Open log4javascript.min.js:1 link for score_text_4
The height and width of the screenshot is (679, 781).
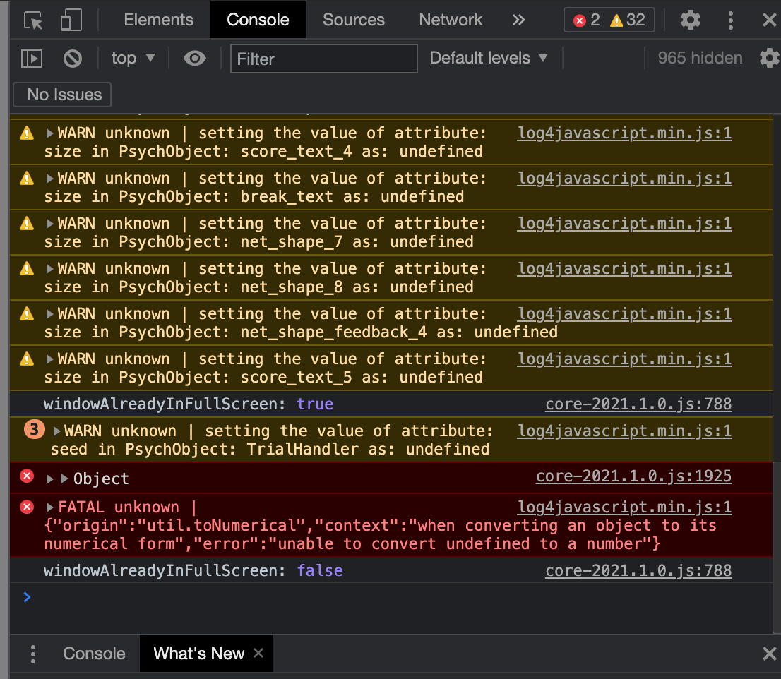click(625, 133)
